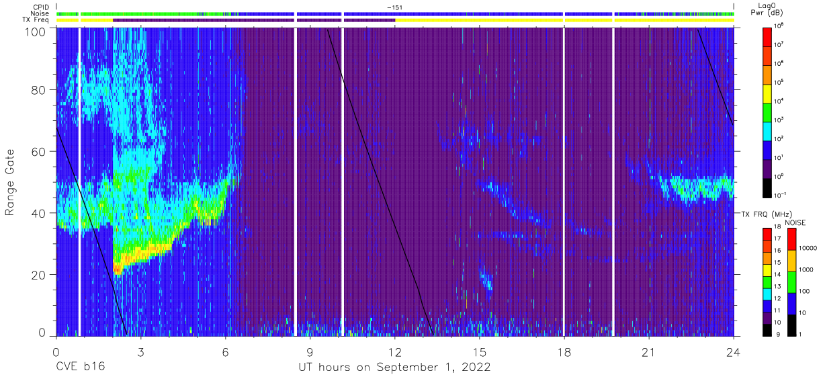Viewport: 825px width, 381px height.
Task: Click the 20 tick on Range Gate axis
Action: pyautogui.click(x=38, y=274)
